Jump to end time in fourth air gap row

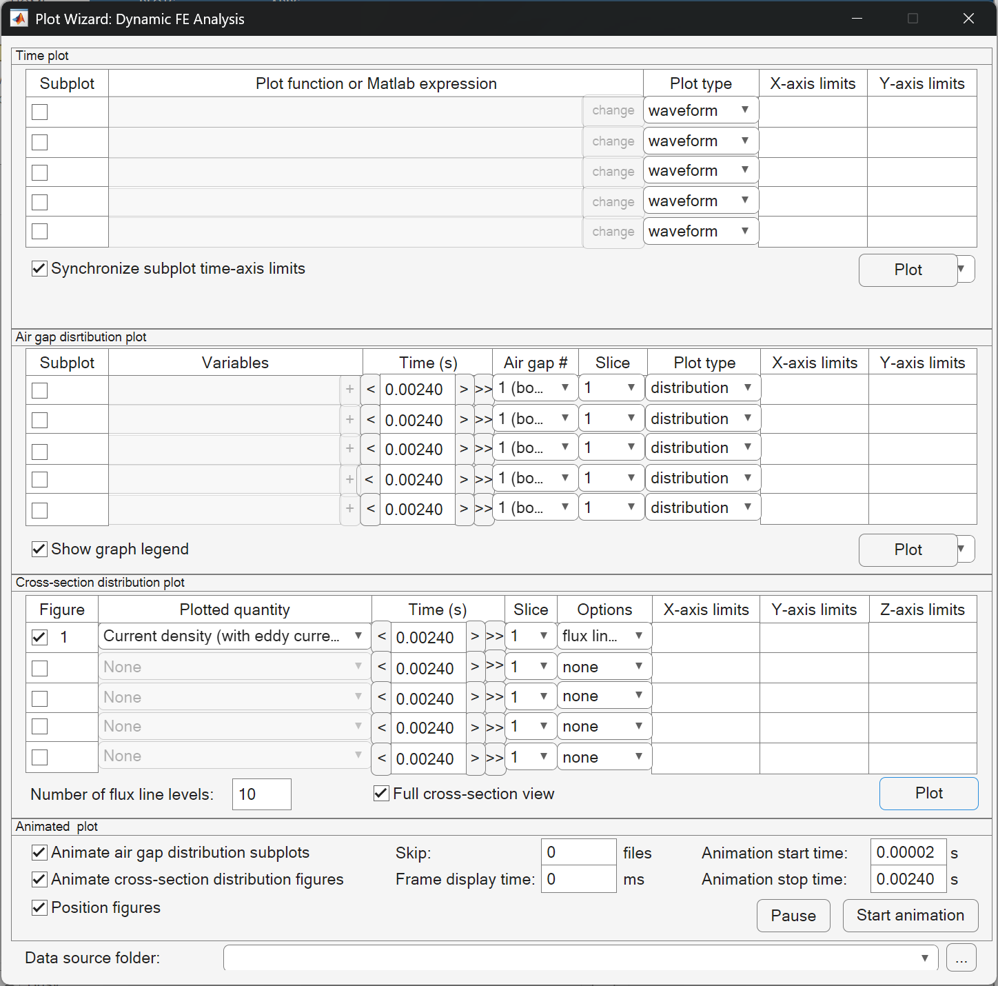point(483,479)
